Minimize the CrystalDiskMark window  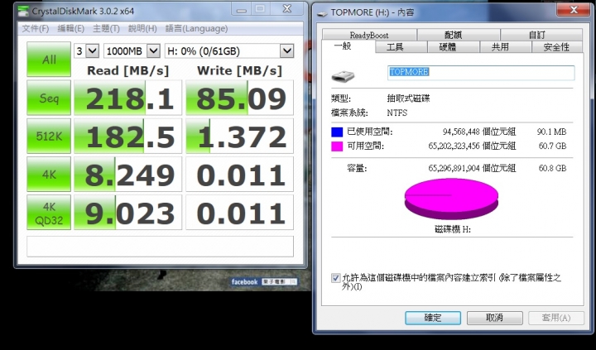click(x=242, y=9)
